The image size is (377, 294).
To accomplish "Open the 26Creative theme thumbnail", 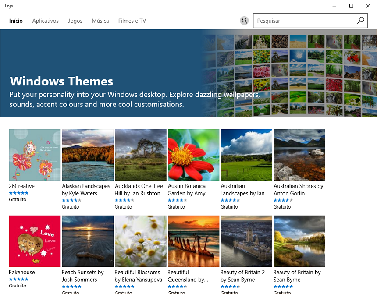I will pyautogui.click(x=35, y=155).
